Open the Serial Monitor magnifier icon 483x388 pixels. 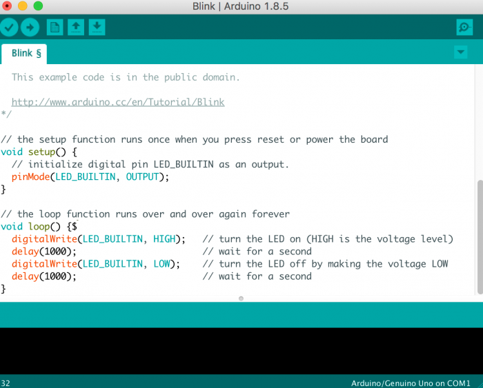464,28
